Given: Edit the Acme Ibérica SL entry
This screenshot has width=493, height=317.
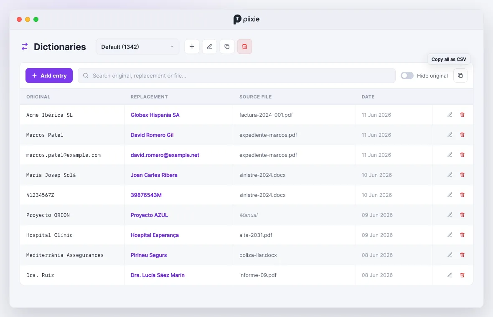Looking at the screenshot, I should click(x=450, y=115).
